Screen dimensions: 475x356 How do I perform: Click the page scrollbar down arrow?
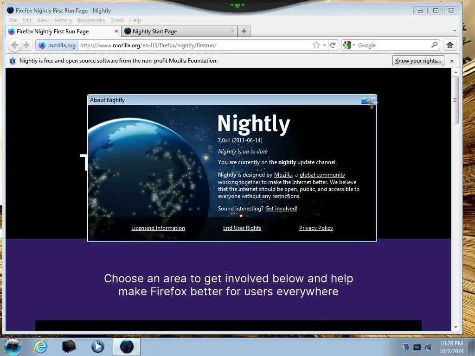(455, 328)
